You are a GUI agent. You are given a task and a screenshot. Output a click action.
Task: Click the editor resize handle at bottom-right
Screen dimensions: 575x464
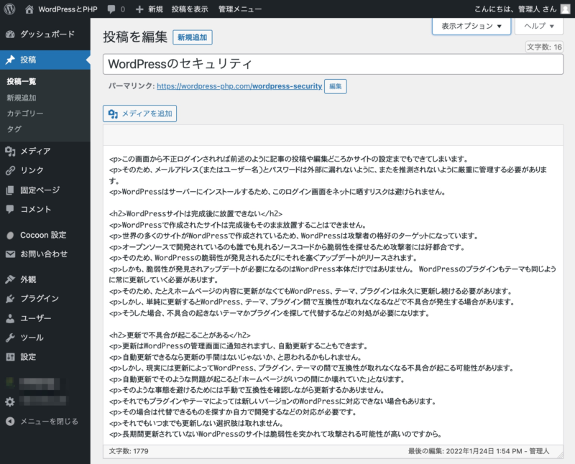pos(560,455)
